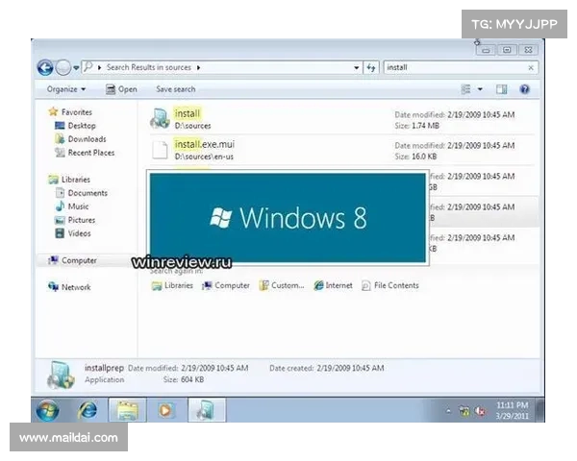Open the taskbar clock showing 11:11 PM
This screenshot has width=577, height=461.
click(513, 410)
